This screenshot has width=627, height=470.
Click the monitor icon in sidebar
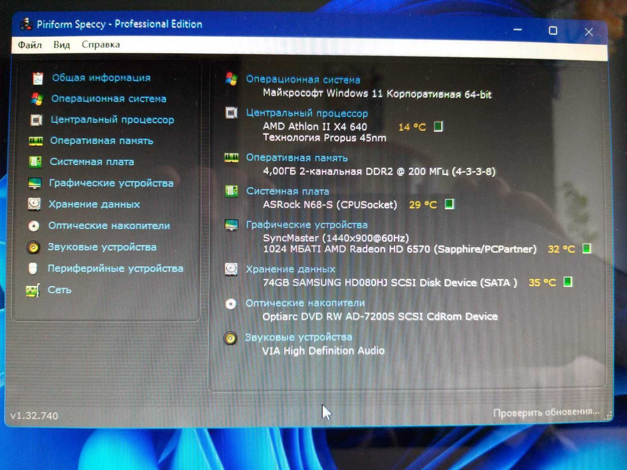[34, 183]
